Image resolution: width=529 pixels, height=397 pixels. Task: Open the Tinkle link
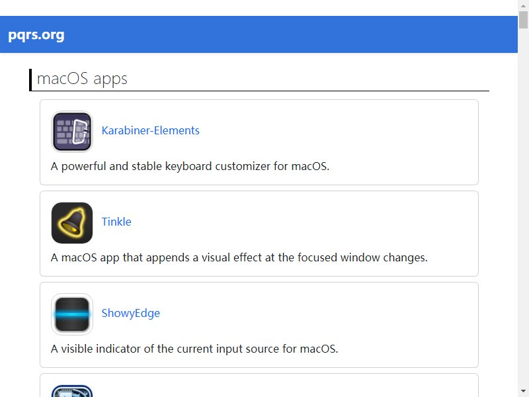[x=116, y=222]
